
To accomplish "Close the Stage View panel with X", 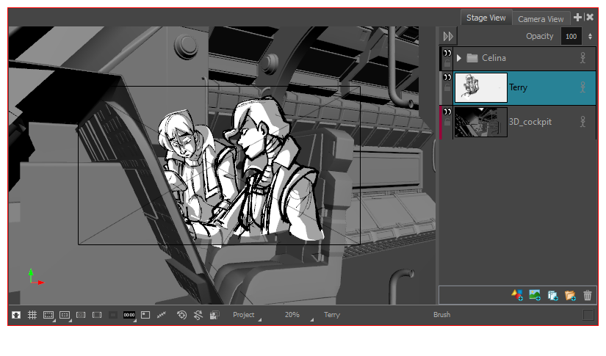I will point(590,18).
